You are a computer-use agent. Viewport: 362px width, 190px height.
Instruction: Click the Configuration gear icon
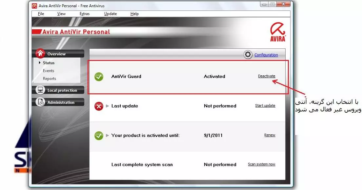248,55
